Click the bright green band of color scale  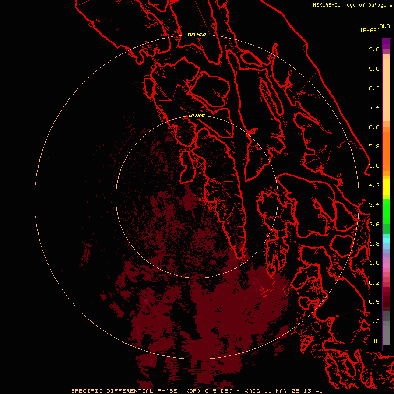[387, 211]
